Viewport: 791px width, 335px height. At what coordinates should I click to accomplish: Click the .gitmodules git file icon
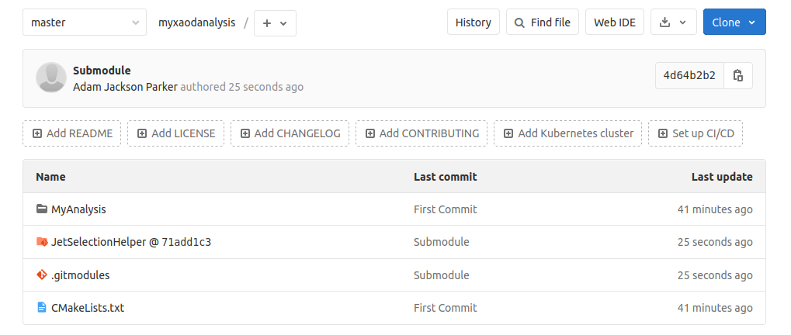tap(42, 275)
